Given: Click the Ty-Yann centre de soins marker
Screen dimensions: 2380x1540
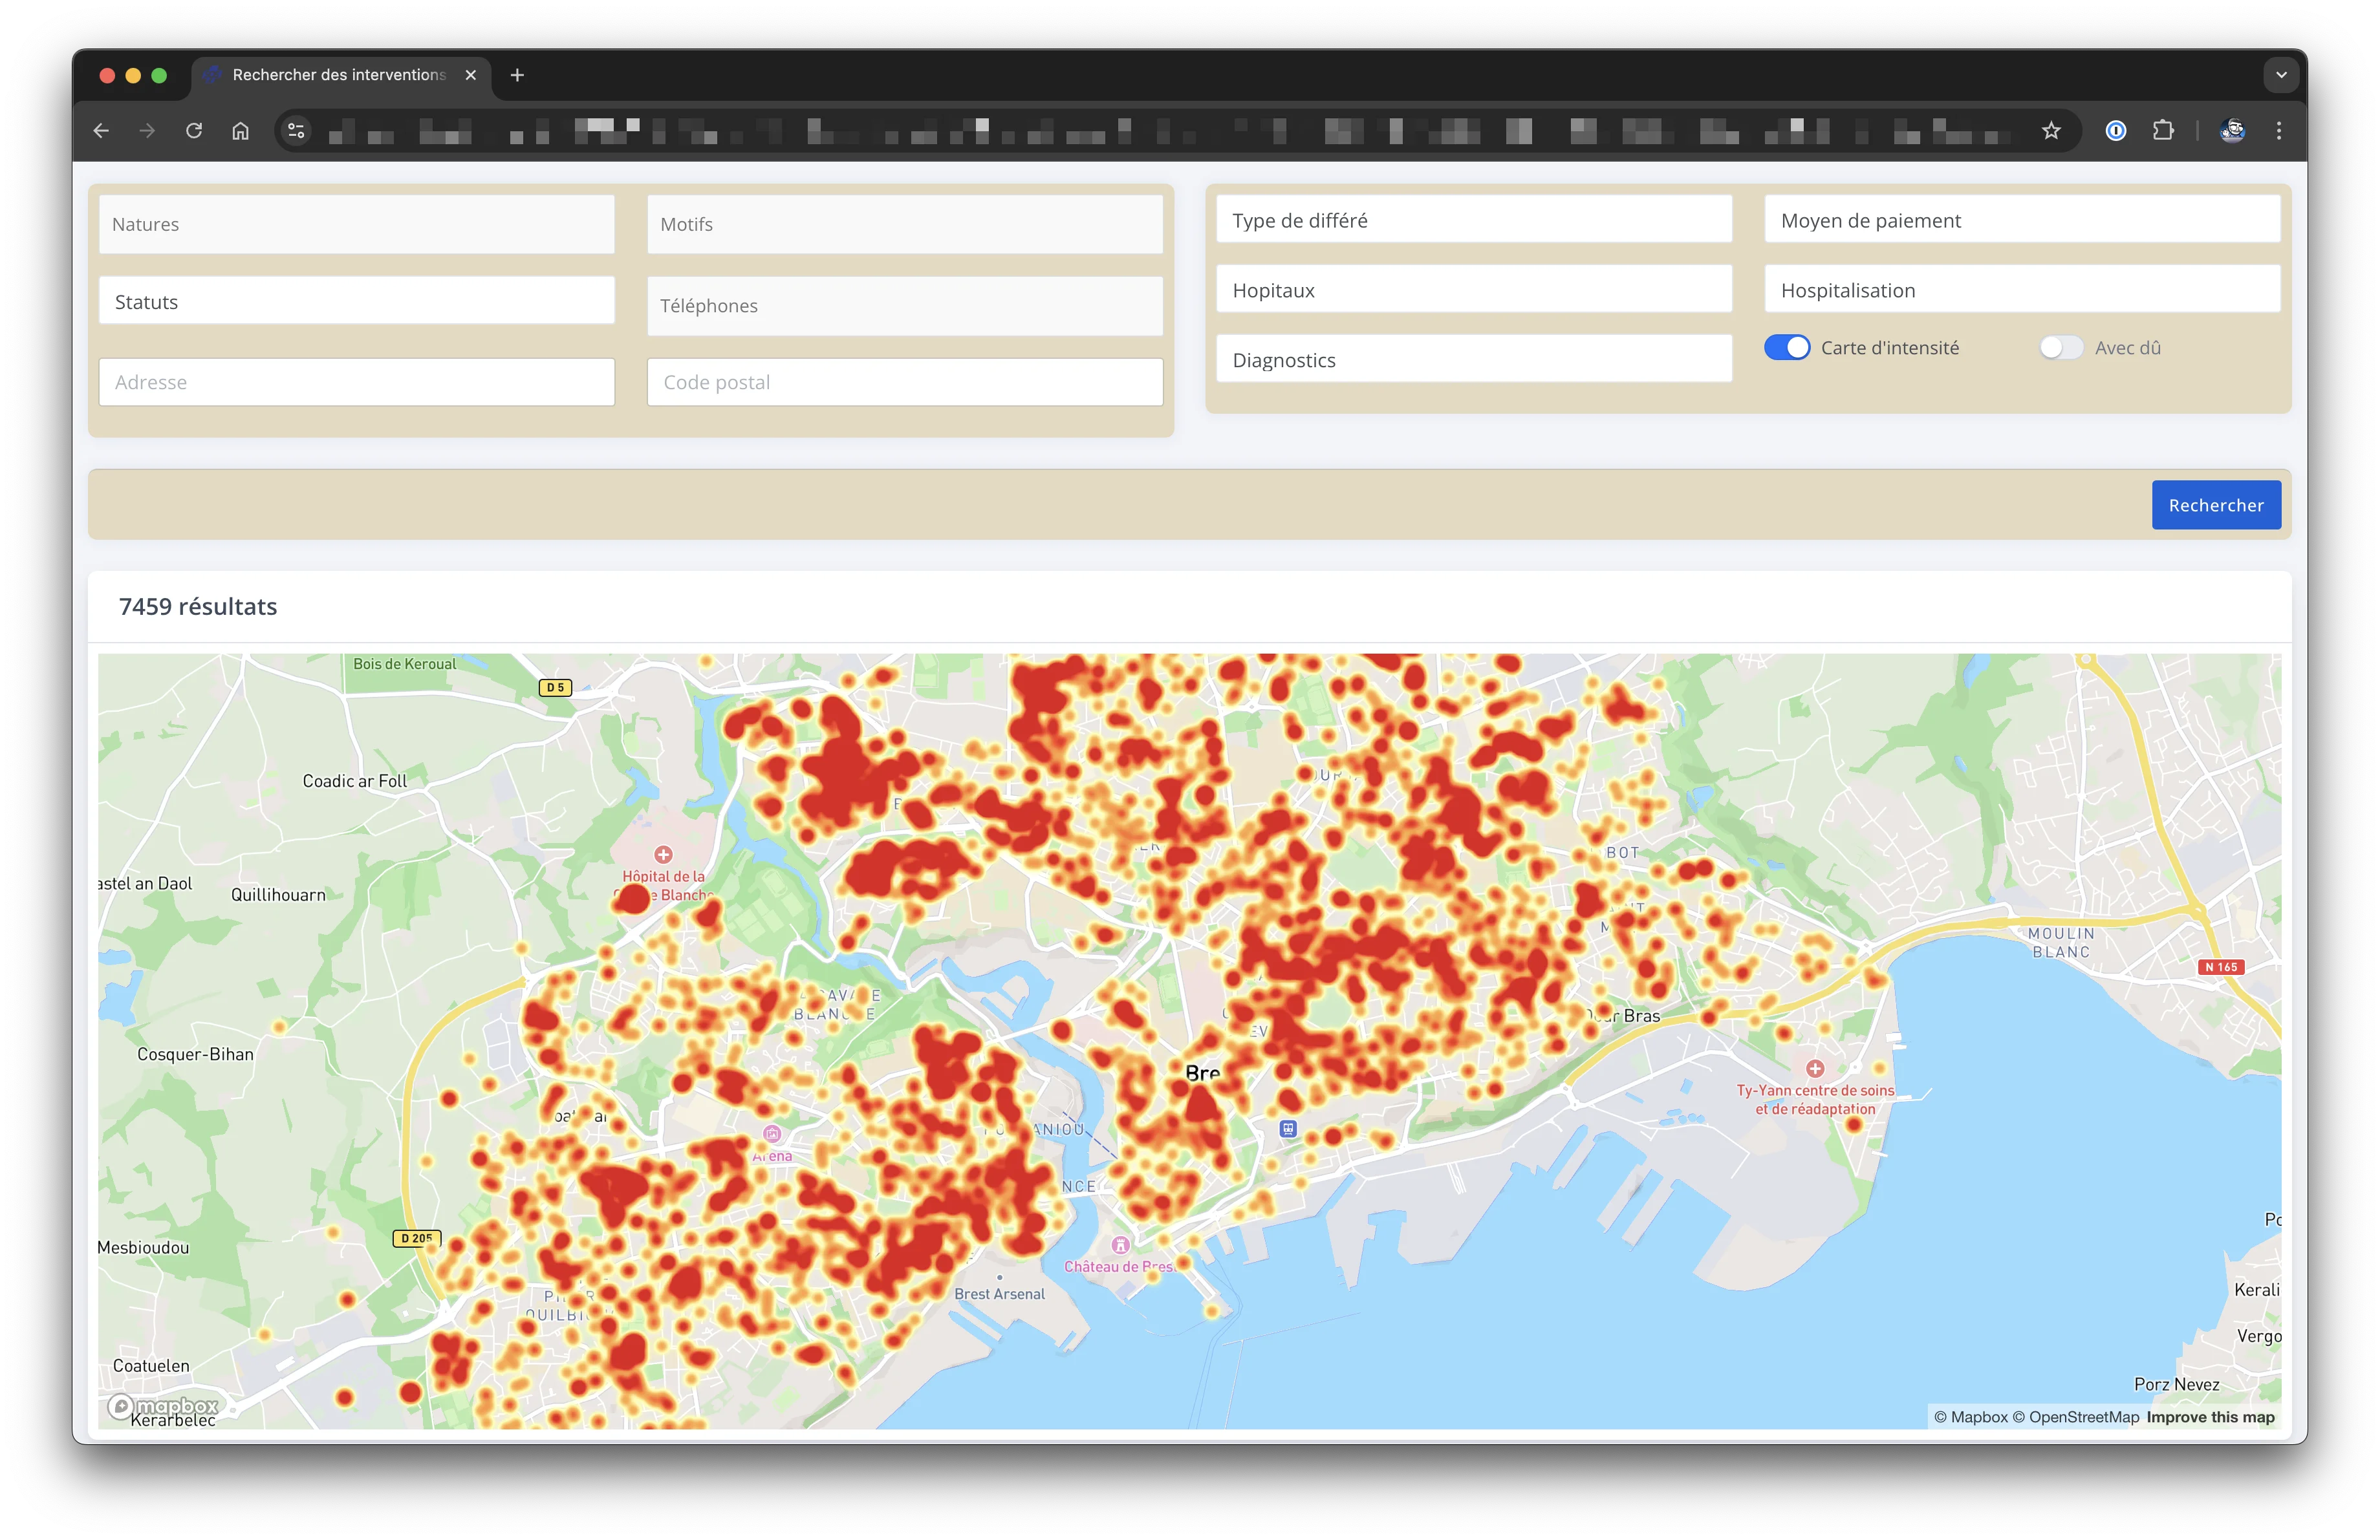Looking at the screenshot, I should coord(1815,1068).
